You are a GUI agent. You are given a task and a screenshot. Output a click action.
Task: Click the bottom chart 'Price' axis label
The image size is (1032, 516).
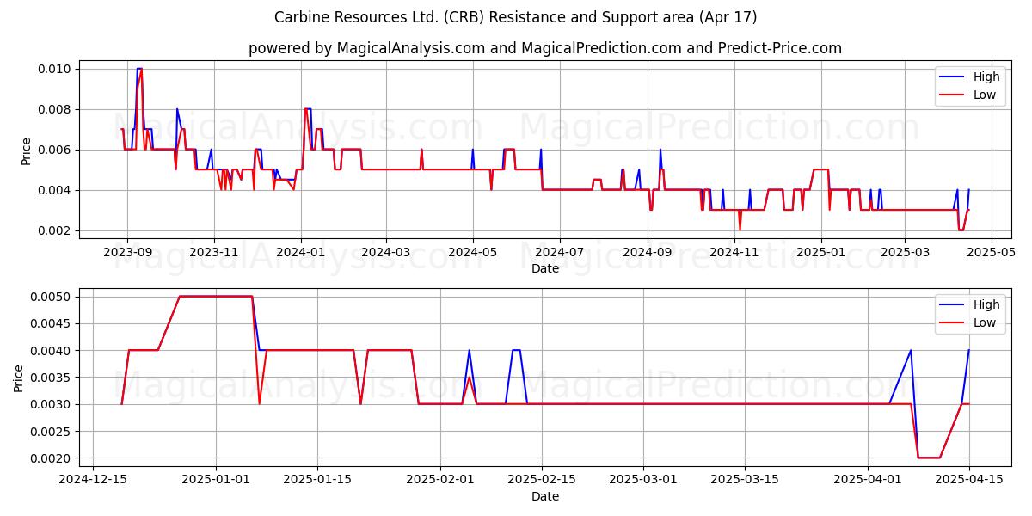coord(19,378)
